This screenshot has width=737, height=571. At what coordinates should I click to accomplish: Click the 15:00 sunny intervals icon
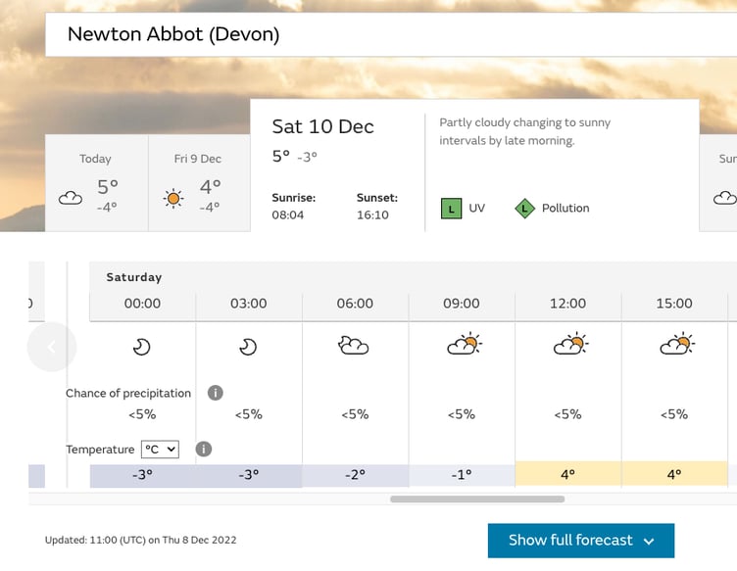pos(677,344)
